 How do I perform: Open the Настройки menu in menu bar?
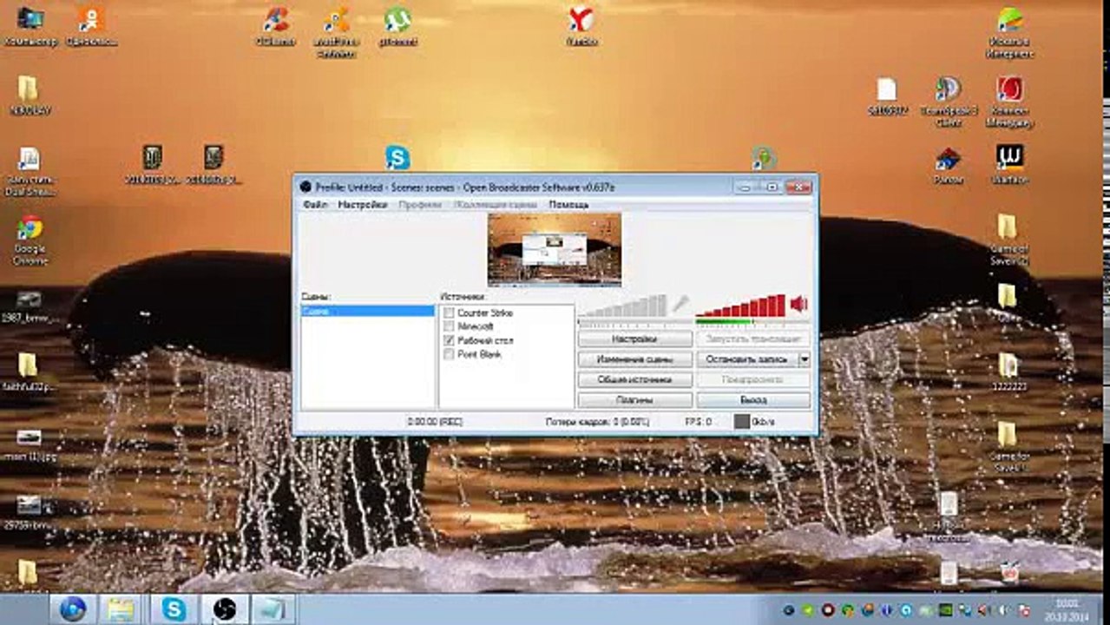362,205
